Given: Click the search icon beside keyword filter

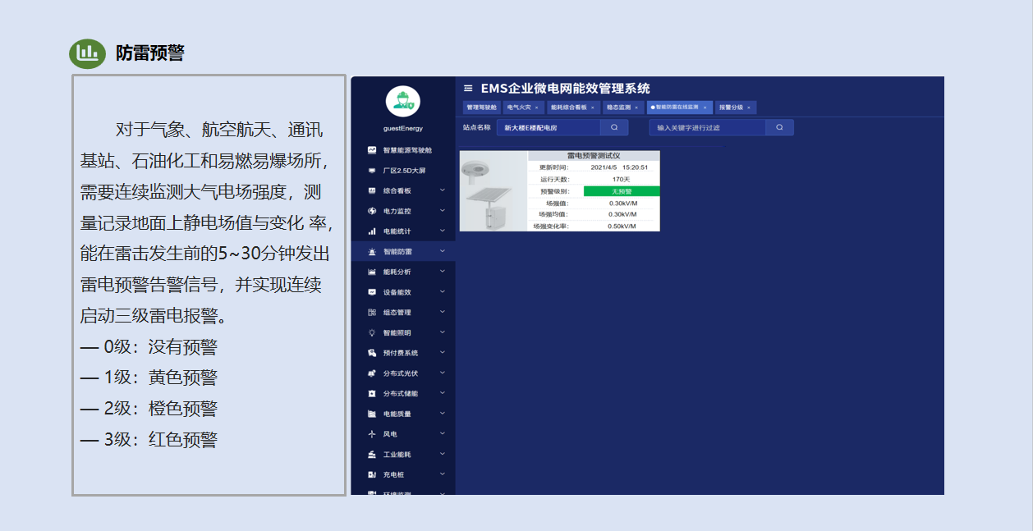Looking at the screenshot, I should (779, 127).
